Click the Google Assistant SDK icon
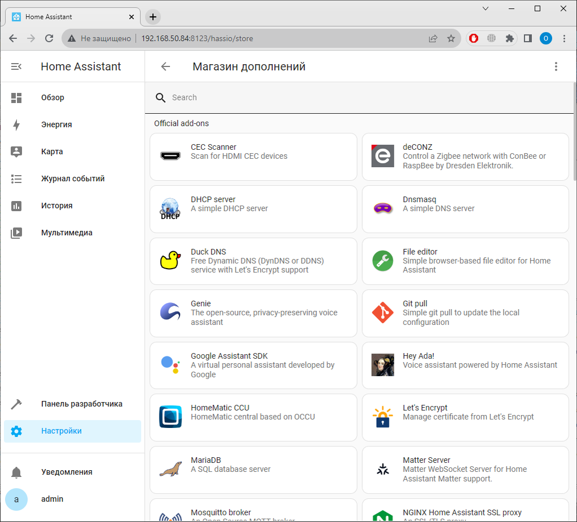 tap(170, 365)
